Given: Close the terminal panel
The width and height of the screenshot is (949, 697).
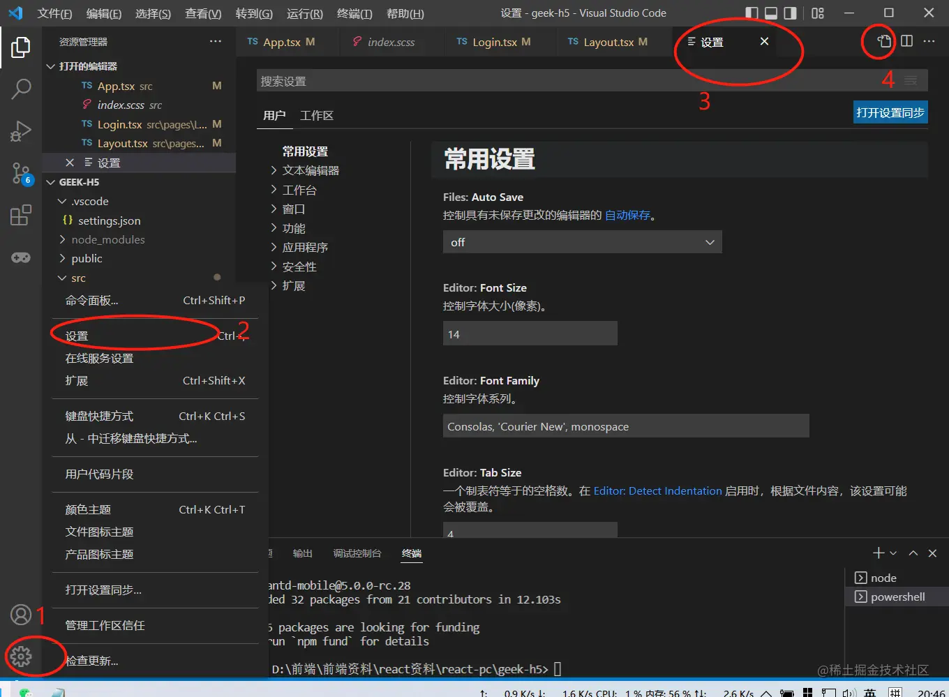Looking at the screenshot, I should click(x=932, y=553).
